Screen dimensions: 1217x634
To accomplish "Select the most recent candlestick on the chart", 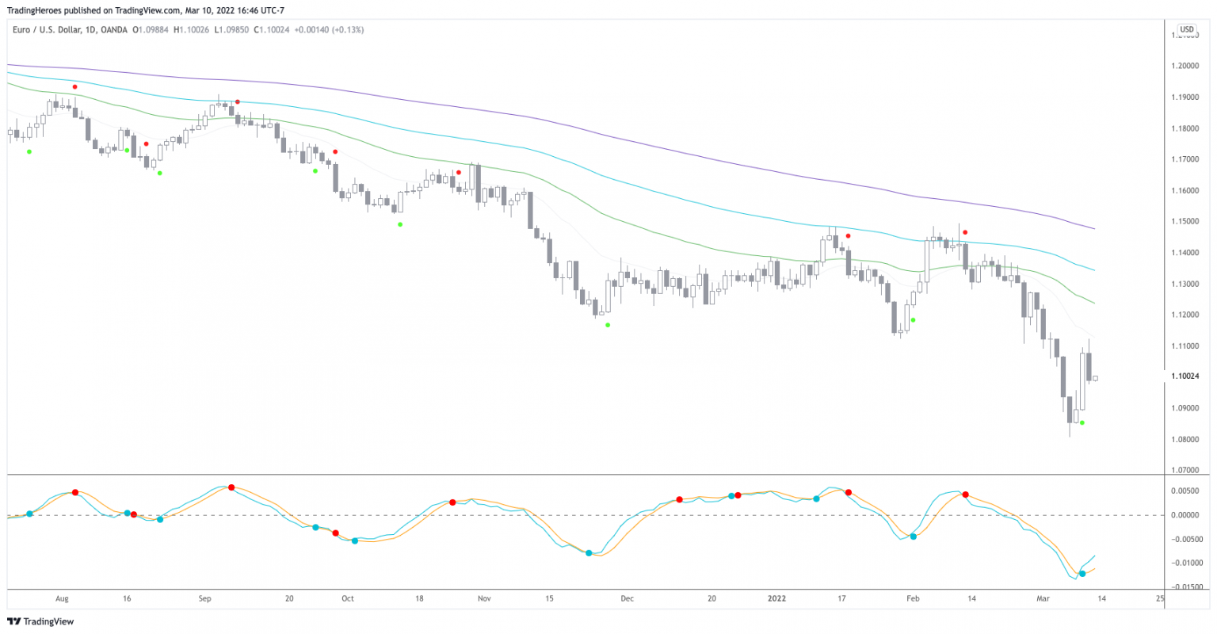I will pos(1094,378).
